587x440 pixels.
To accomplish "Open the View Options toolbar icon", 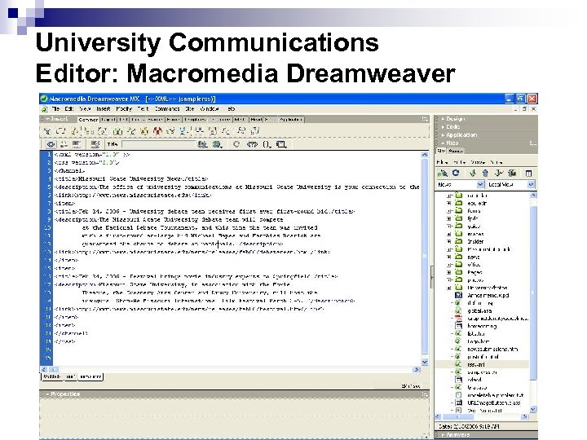I will coord(281,144).
